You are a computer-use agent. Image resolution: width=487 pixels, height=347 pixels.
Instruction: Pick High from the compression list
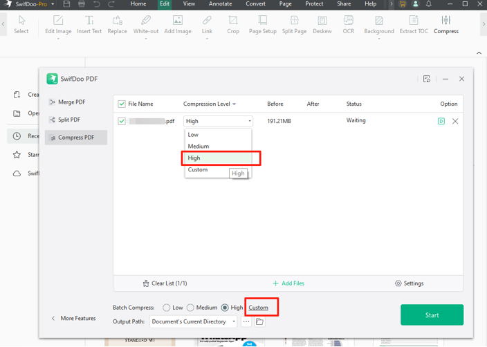click(218, 158)
